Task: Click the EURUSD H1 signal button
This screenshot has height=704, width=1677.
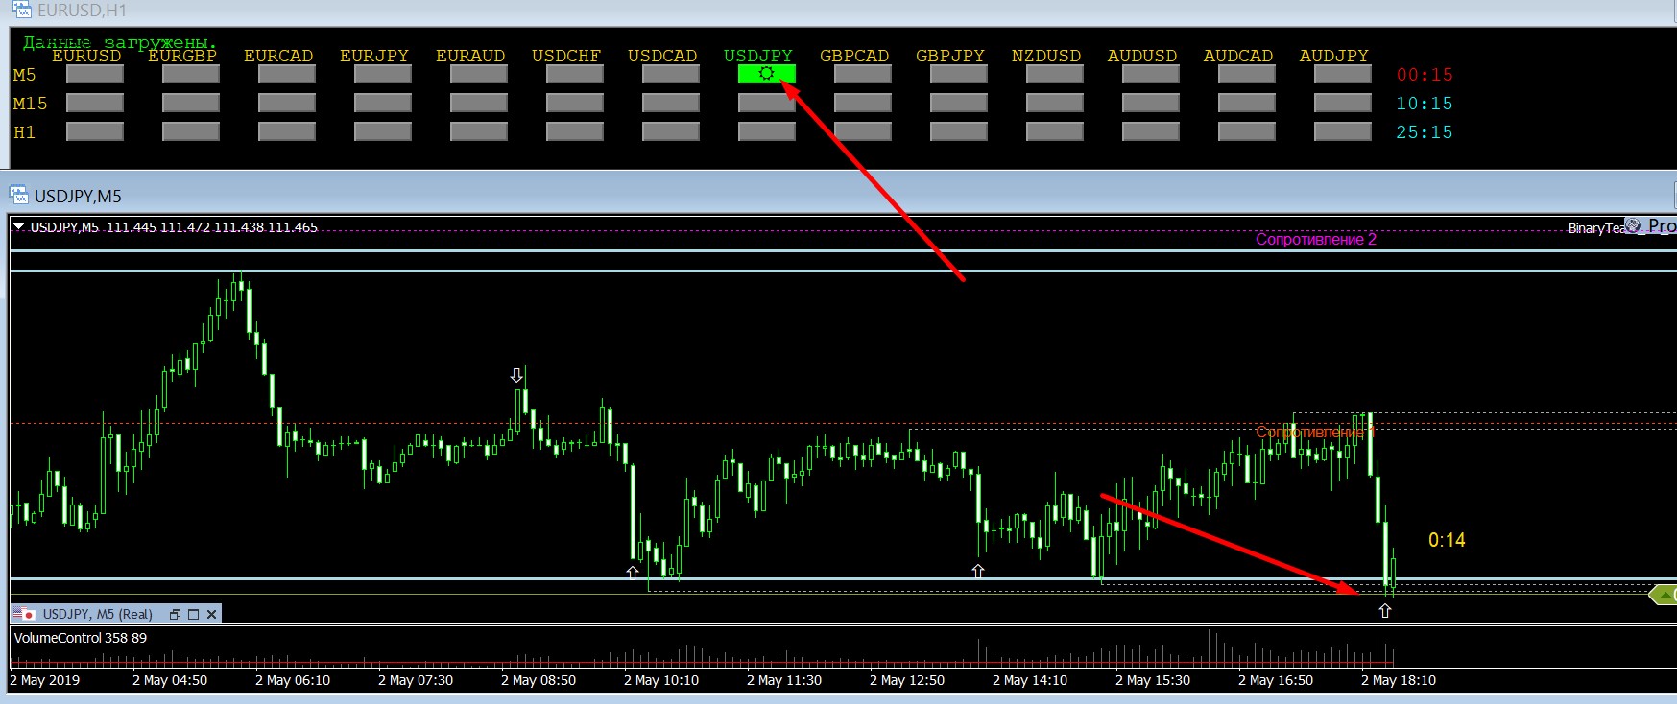Action: [x=94, y=131]
